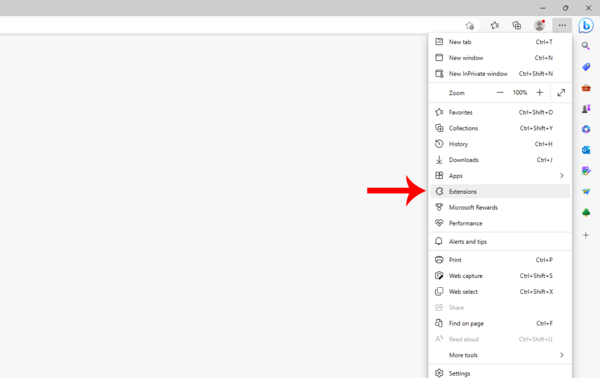
Task: Click the user profile avatar icon
Action: point(539,25)
